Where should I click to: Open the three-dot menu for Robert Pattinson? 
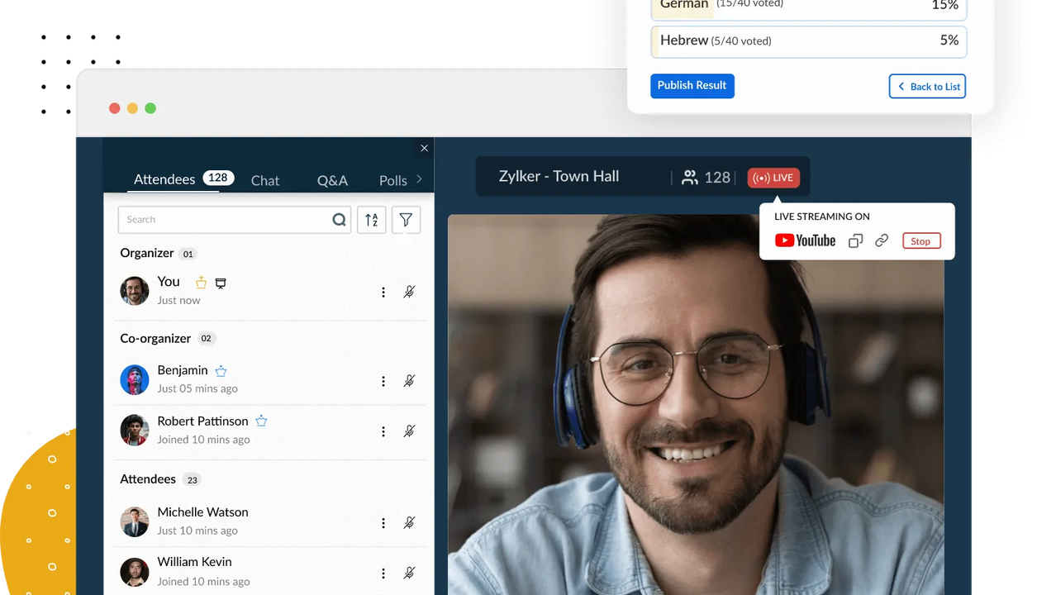(383, 431)
